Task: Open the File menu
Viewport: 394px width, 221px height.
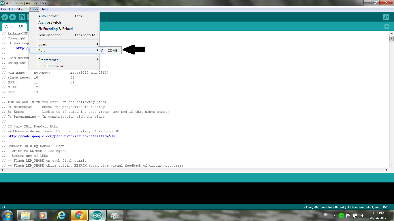Action: click(4, 9)
